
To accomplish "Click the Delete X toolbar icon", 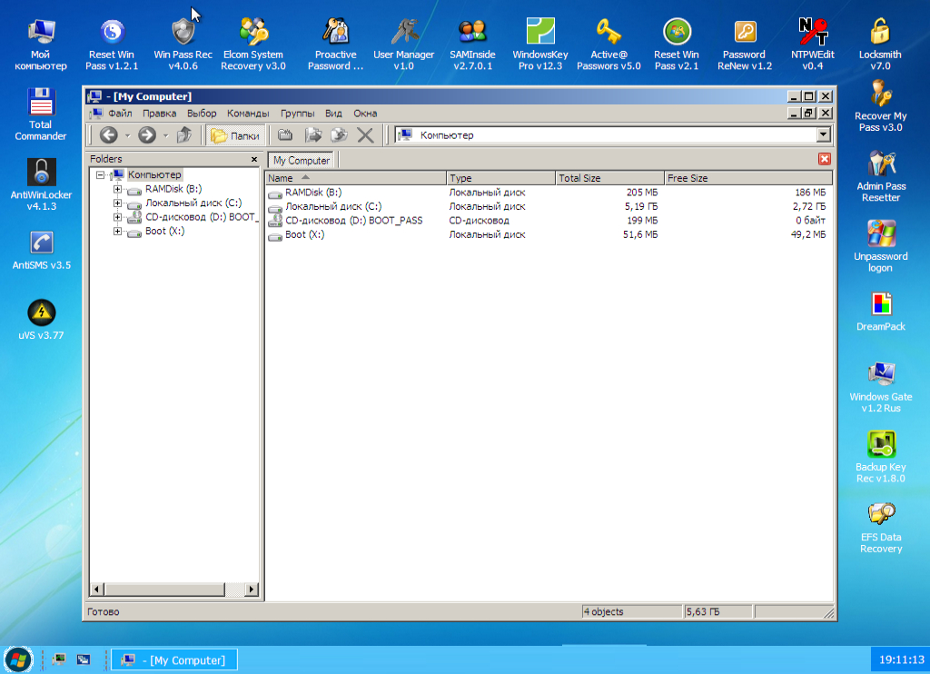I will 365,135.
